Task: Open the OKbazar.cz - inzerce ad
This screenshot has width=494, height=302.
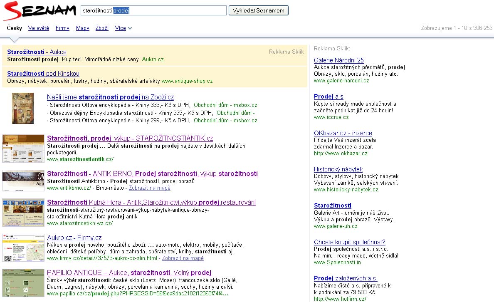Action: [x=343, y=133]
